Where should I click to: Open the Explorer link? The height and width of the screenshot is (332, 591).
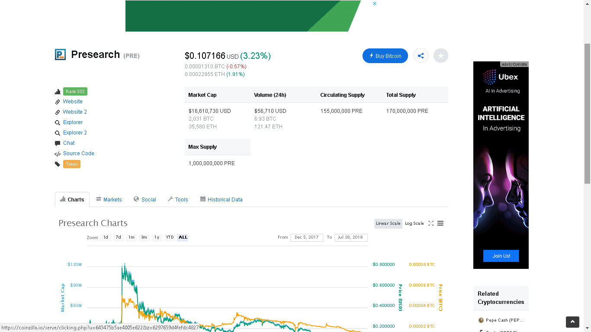tap(73, 122)
